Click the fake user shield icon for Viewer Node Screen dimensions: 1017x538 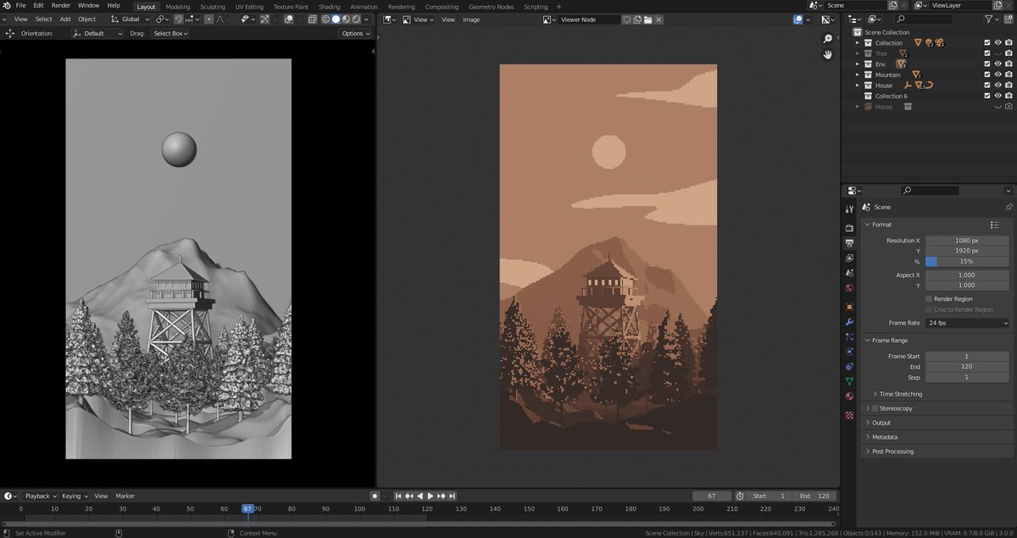(626, 19)
